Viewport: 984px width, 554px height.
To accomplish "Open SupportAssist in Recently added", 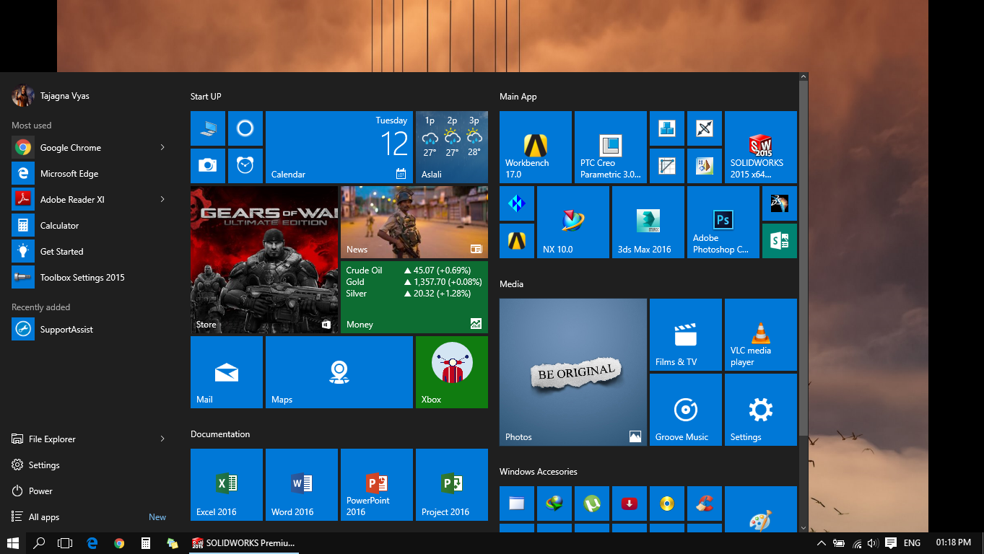I will pos(90,329).
